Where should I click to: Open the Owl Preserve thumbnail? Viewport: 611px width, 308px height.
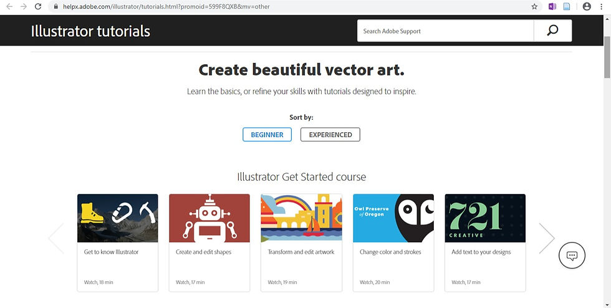coord(393,218)
